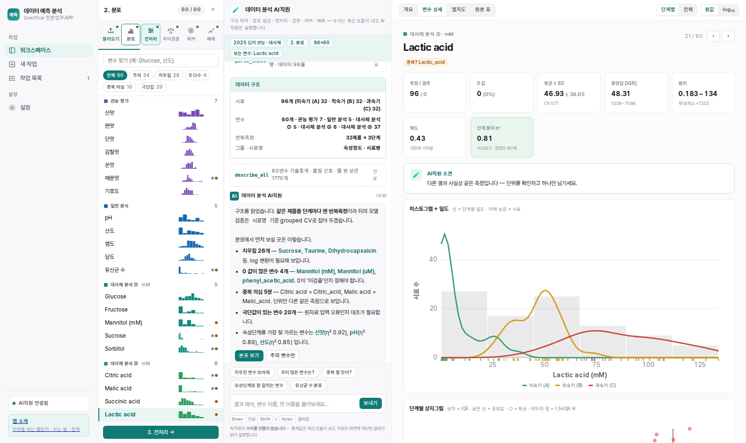
Task: Collapse the 일반 분석 variable group
Action: (161, 206)
